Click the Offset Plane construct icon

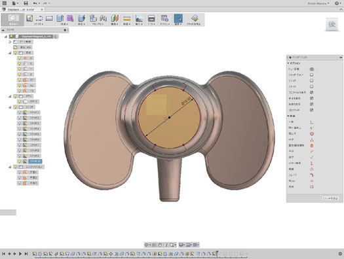pyautogui.click(x=115, y=18)
